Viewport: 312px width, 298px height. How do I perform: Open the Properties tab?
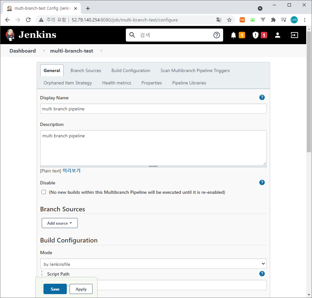[x=152, y=83]
